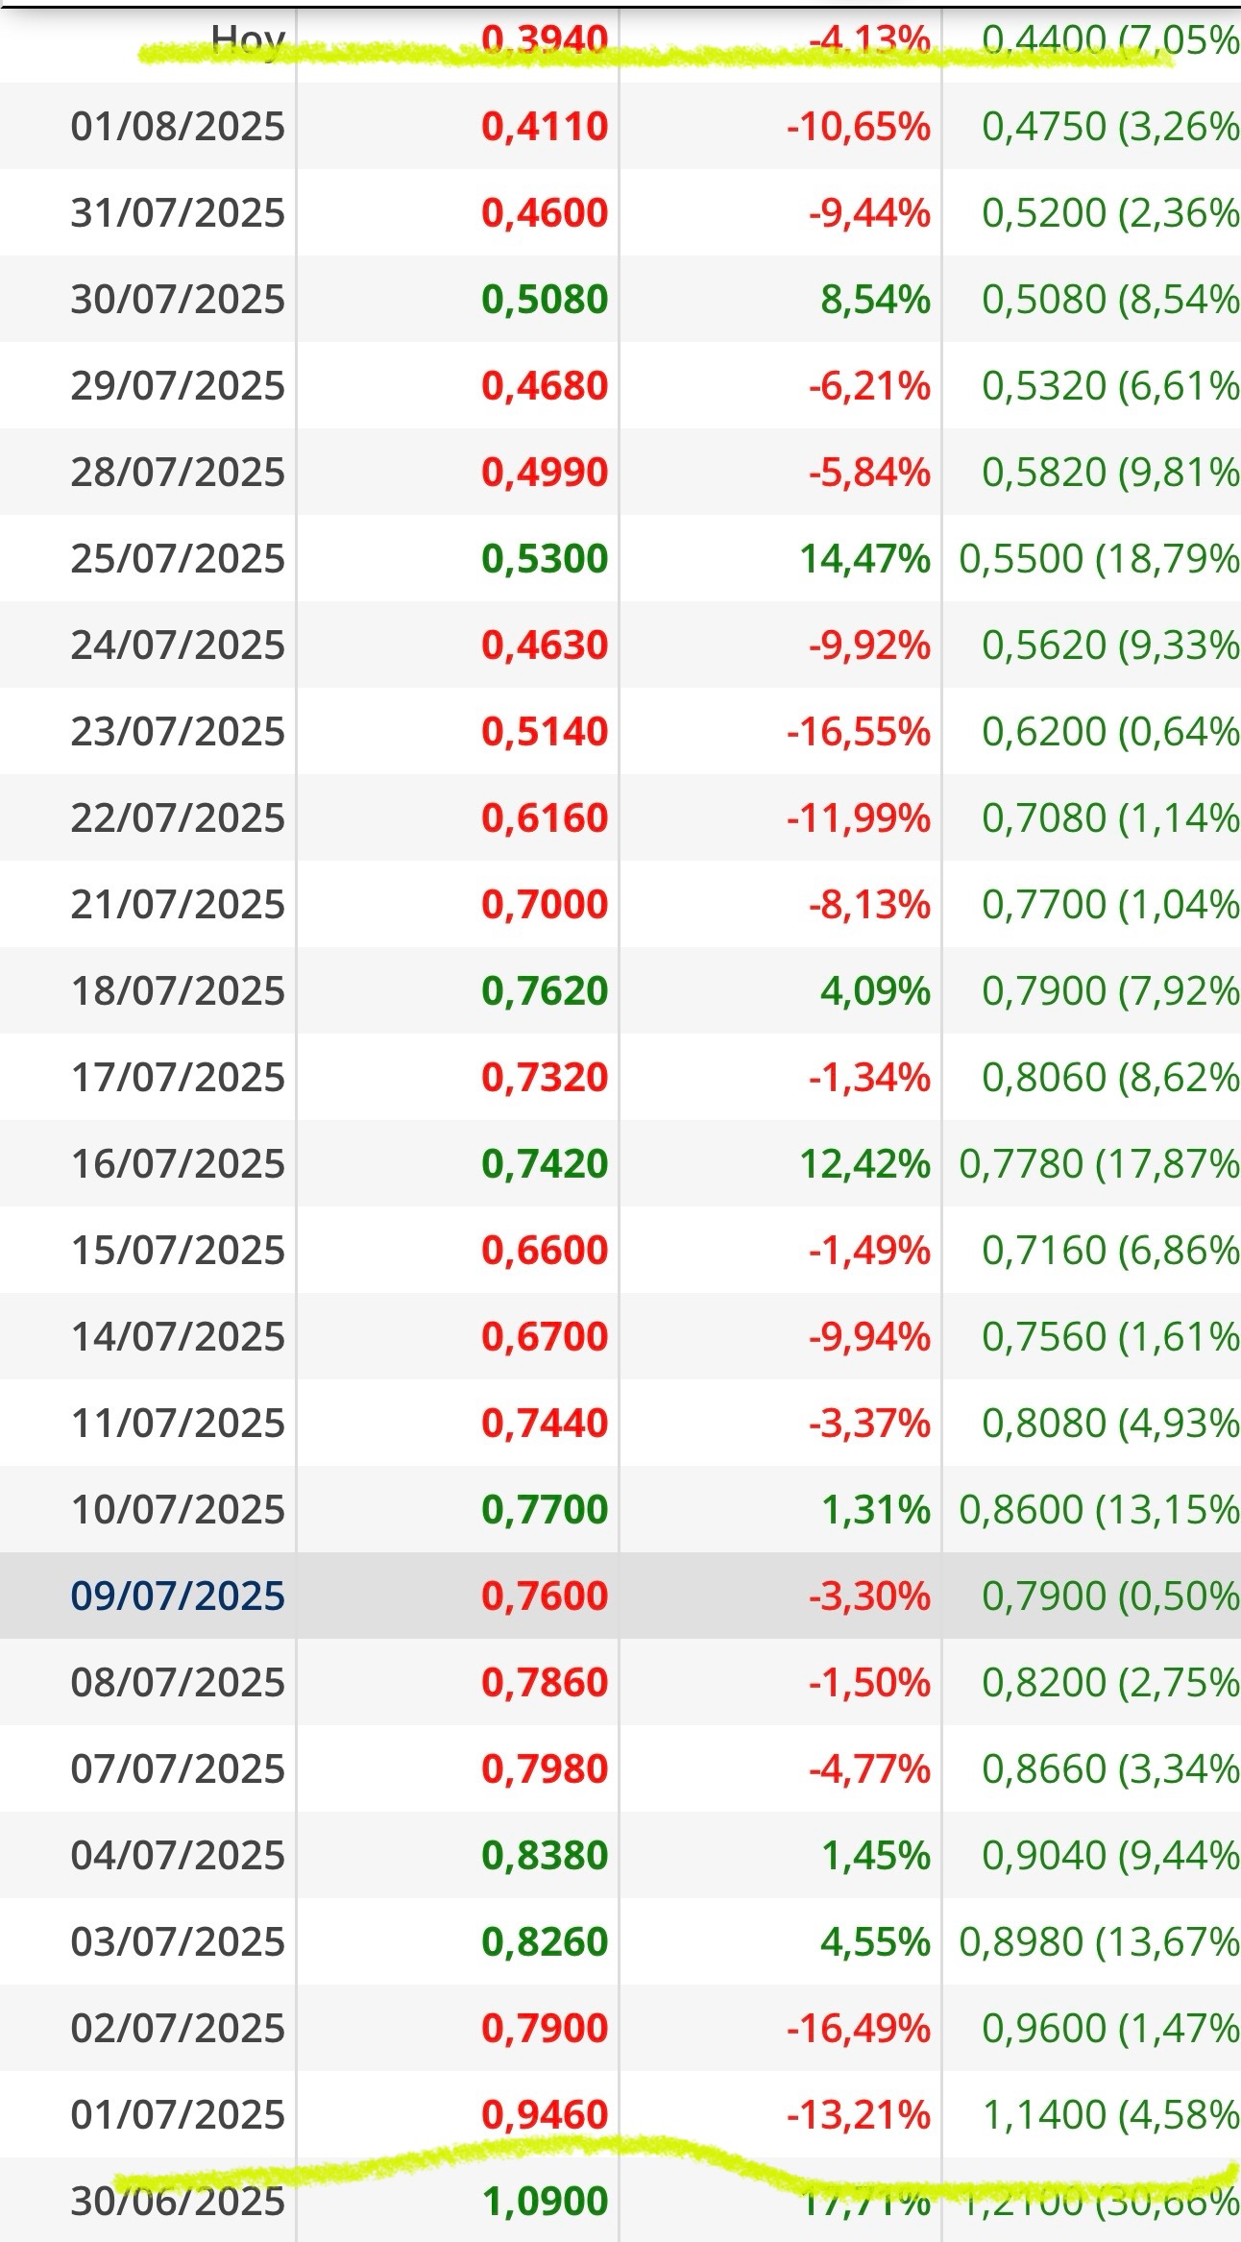Click the 8,54% change on 30/07/2025

coord(875,300)
